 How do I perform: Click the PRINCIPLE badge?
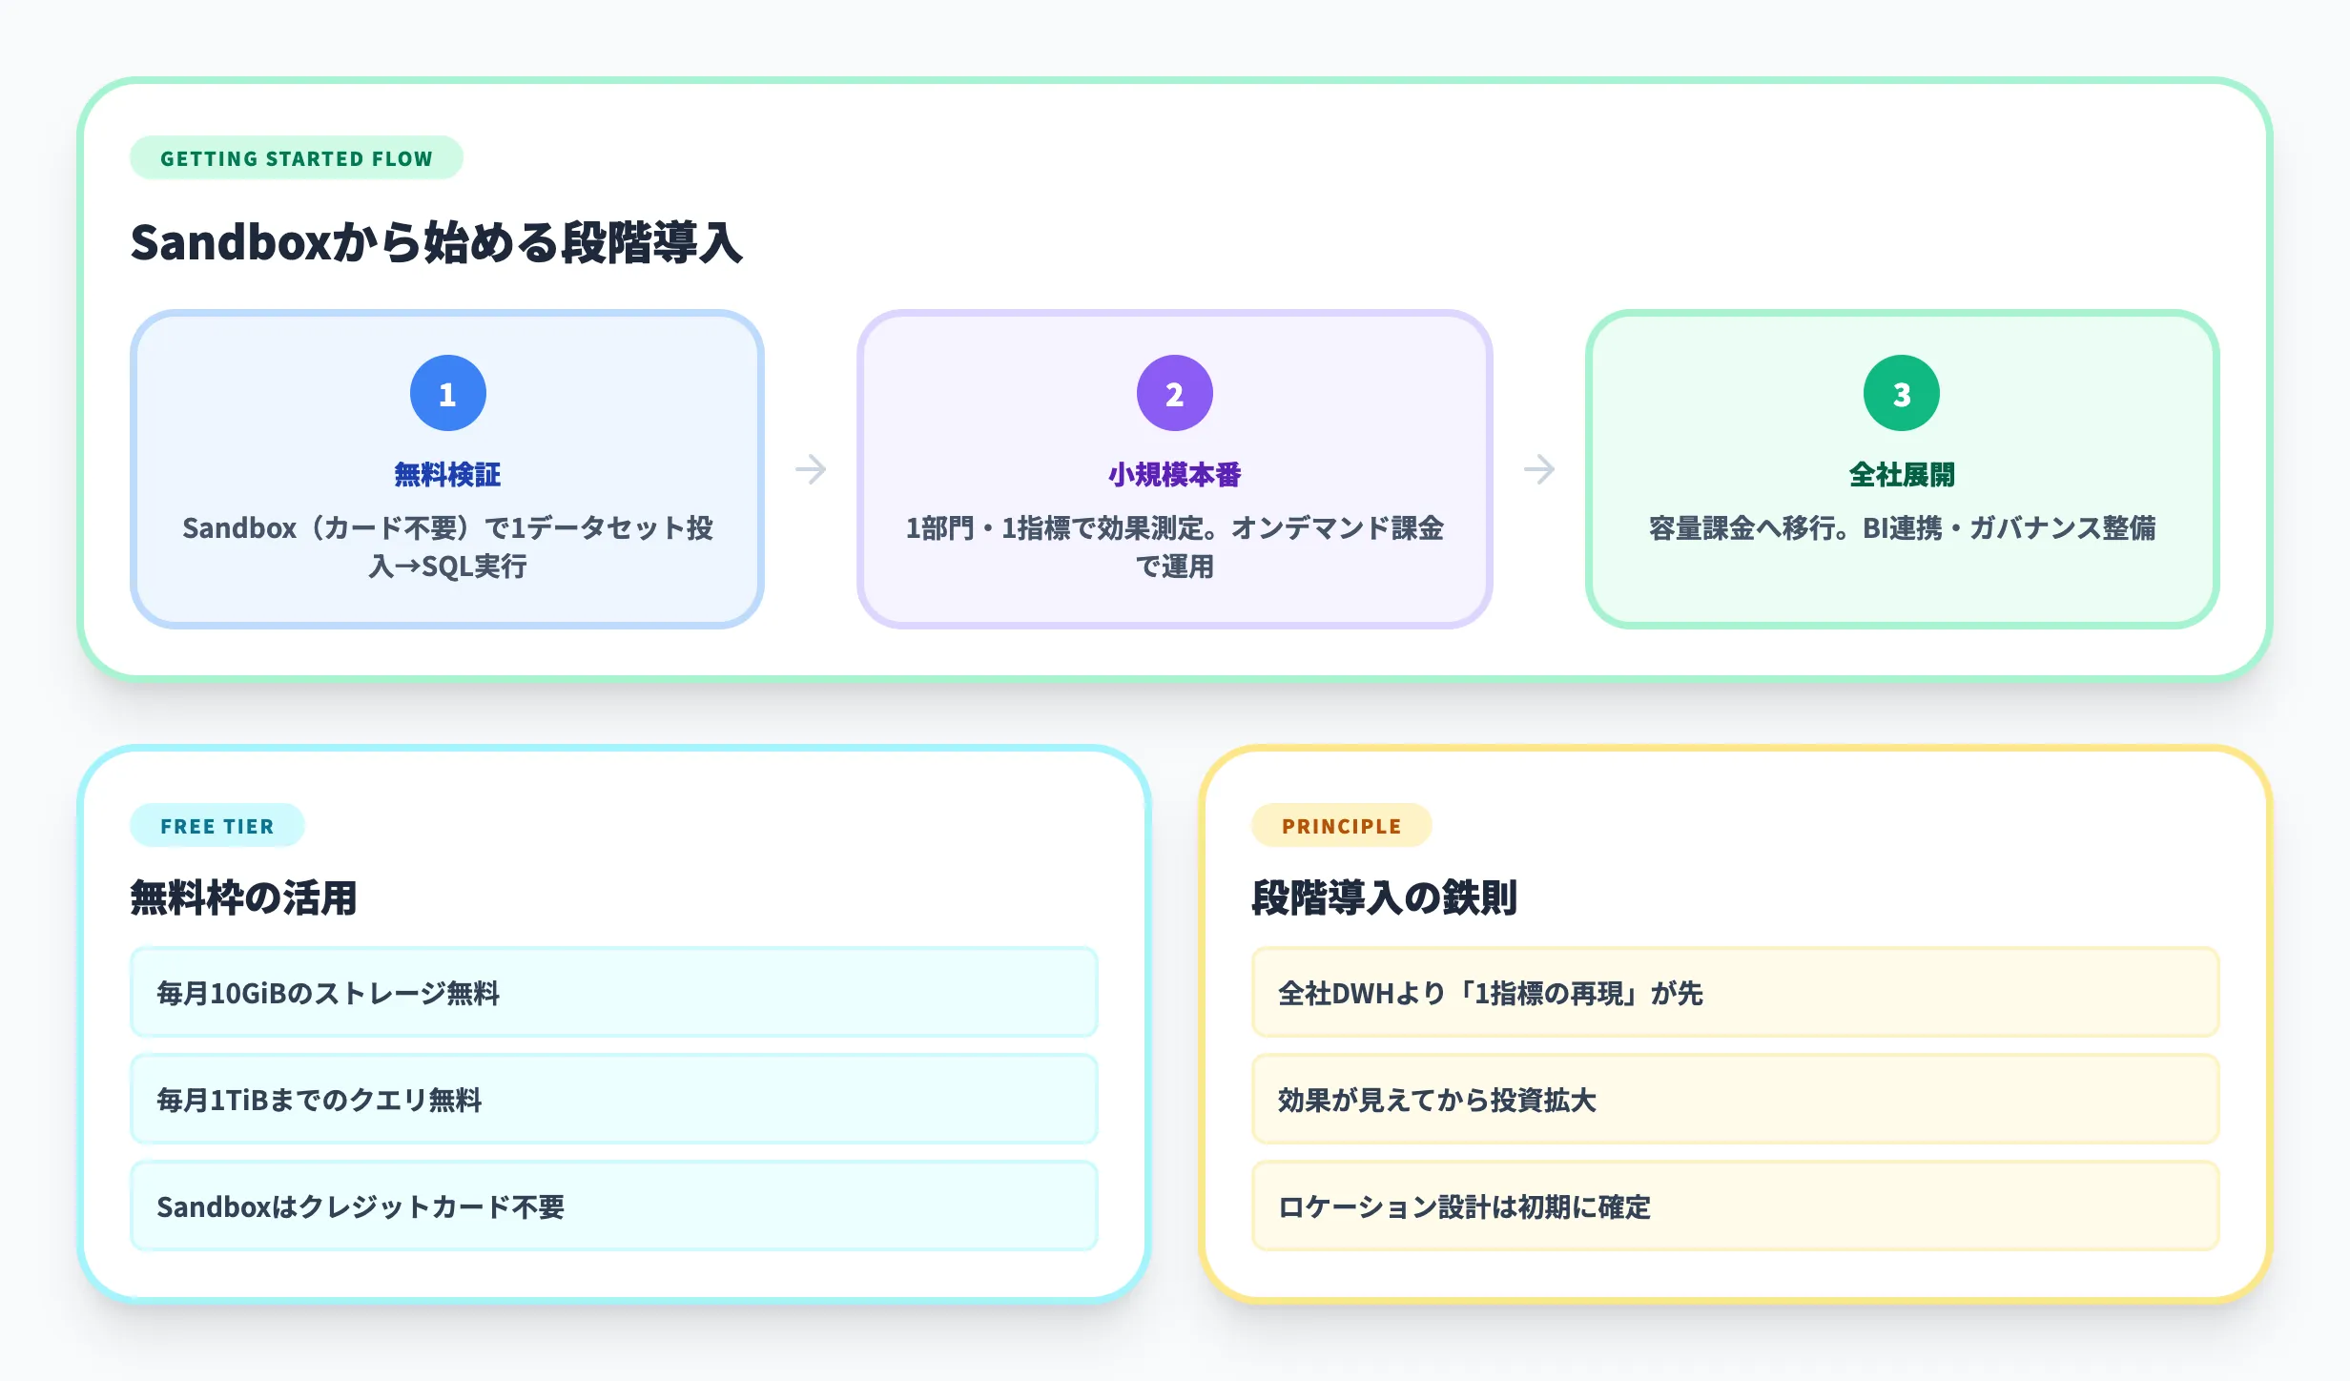1340,825
